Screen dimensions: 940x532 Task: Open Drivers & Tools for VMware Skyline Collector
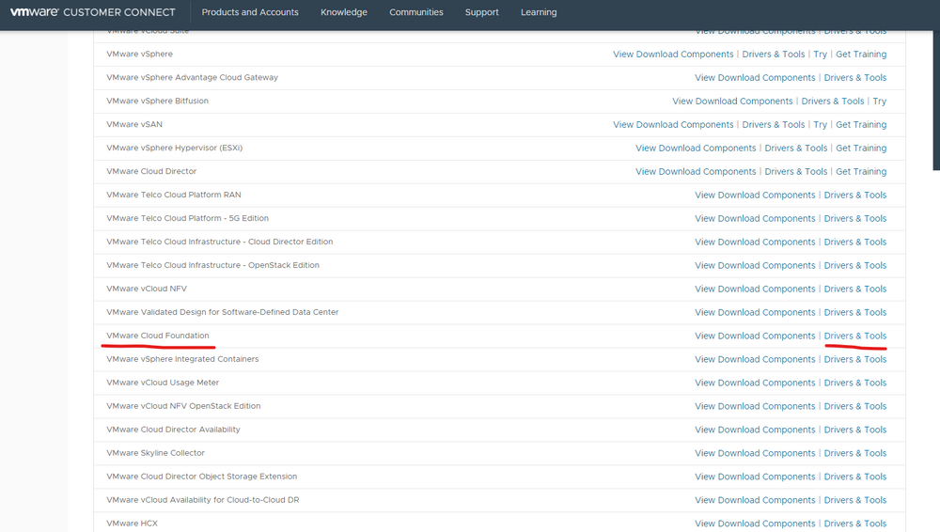tap(854, 453)
